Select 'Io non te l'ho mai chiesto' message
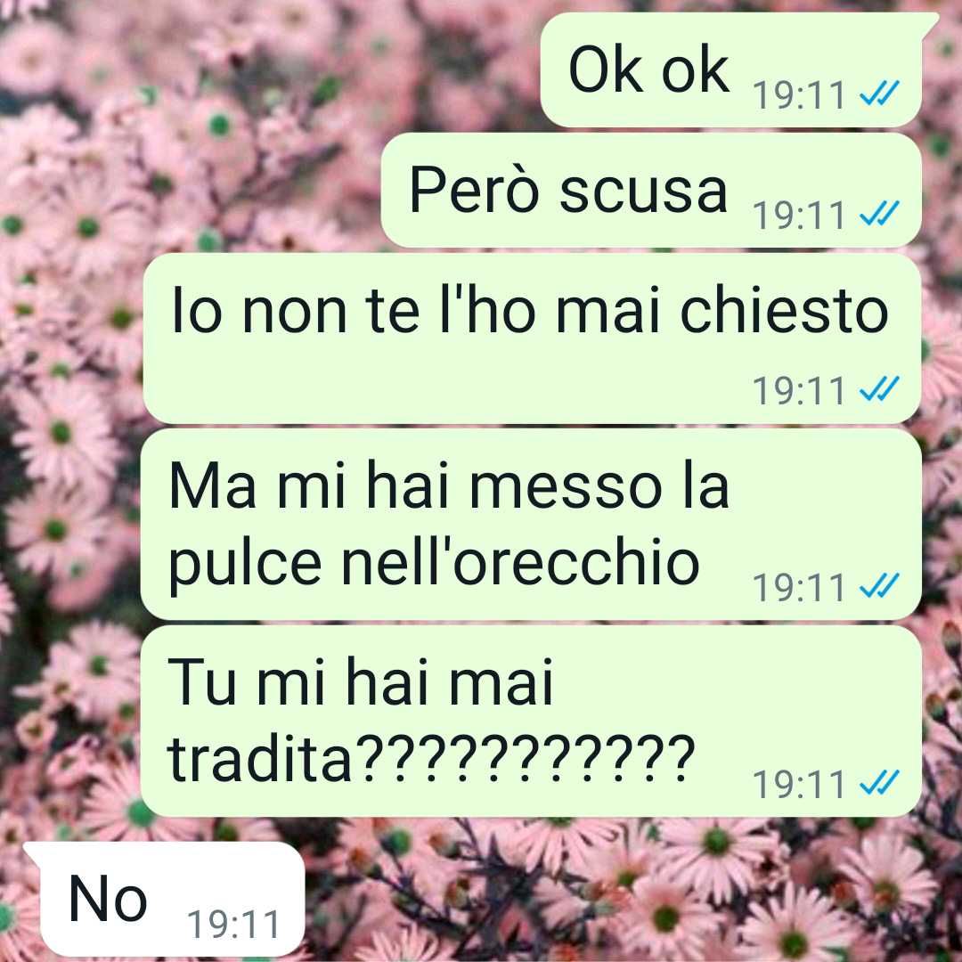Screen dimensions: 962x962 click(x=532, y=338)
